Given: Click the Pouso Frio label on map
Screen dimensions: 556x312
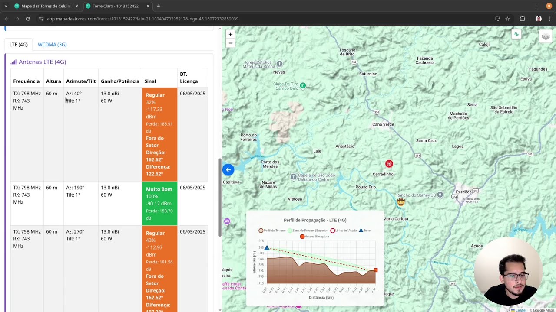Looking at the screenshot, I should pos(366,187).
